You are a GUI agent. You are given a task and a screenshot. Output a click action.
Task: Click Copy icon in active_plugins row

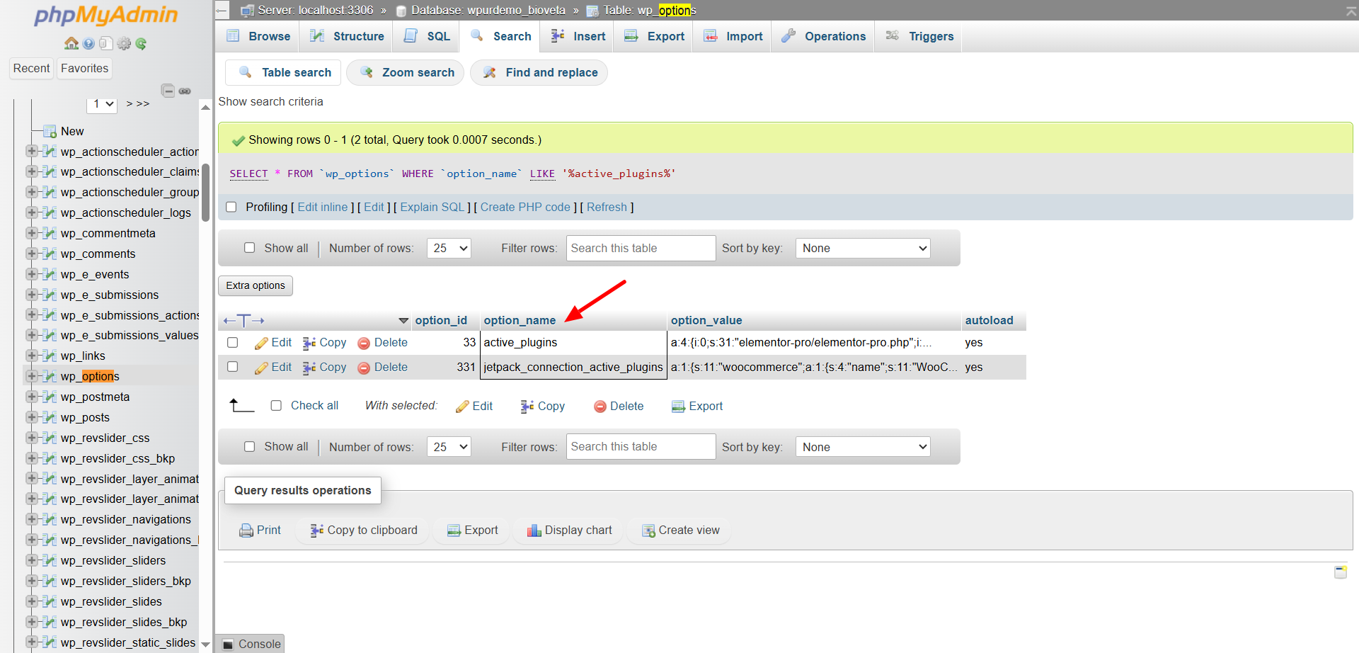[x=309, y=343]
